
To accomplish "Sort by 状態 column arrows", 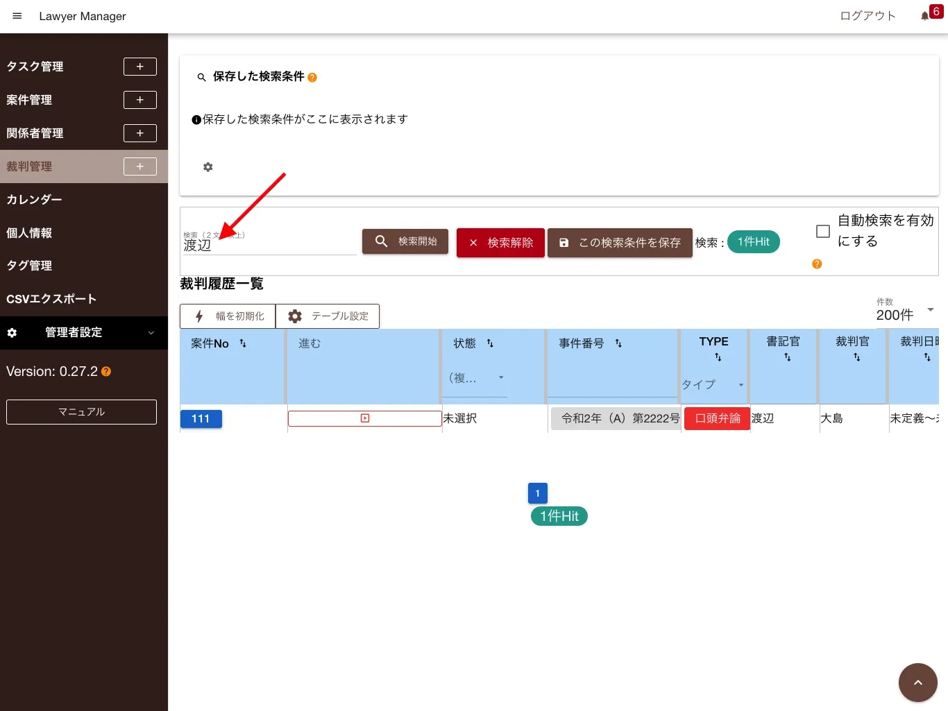I will 490,343.
